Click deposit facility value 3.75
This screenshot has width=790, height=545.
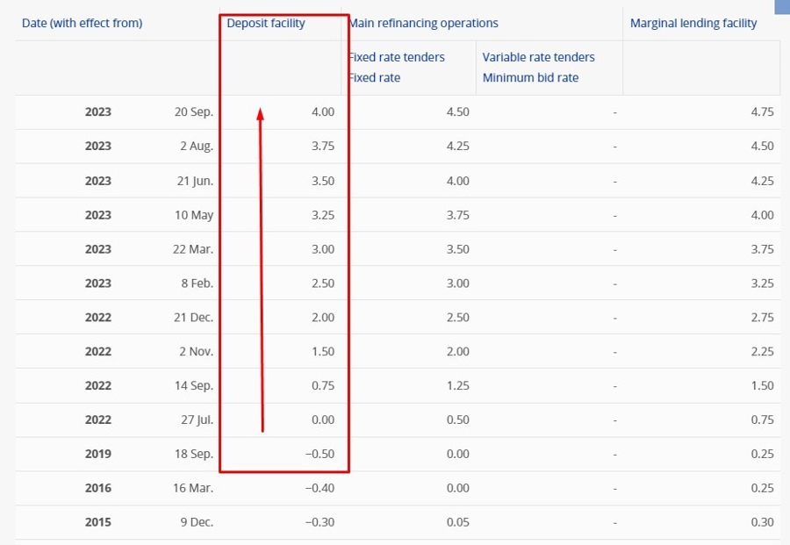point(322,146)
